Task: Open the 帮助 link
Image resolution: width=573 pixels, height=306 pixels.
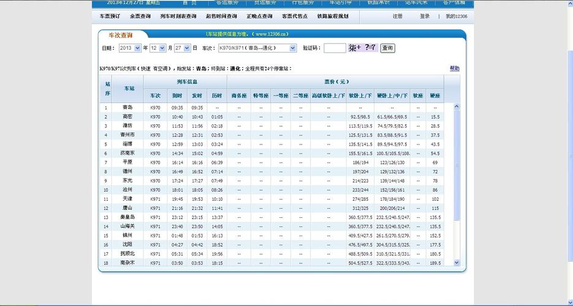Action: pyautogui.click(x=455, y=68)
